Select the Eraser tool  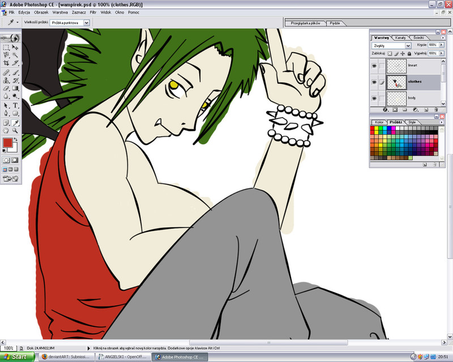[6, 88]
